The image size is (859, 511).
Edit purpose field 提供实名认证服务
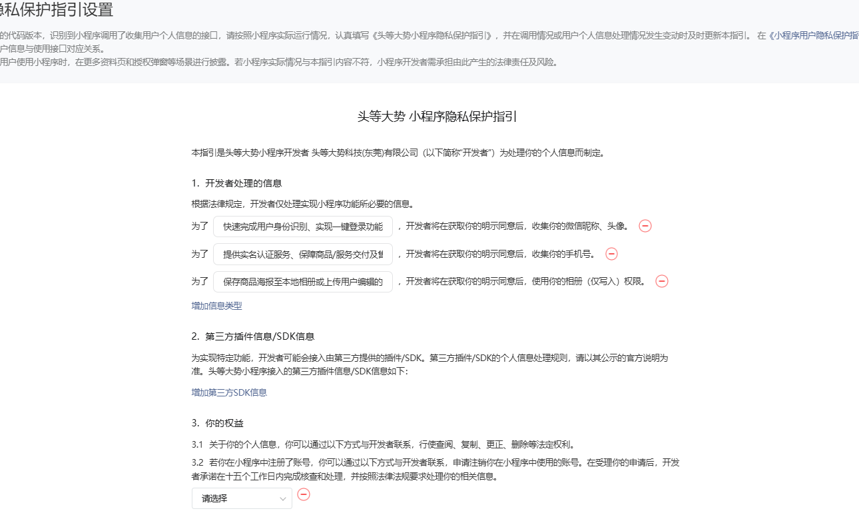pos(303,254)
